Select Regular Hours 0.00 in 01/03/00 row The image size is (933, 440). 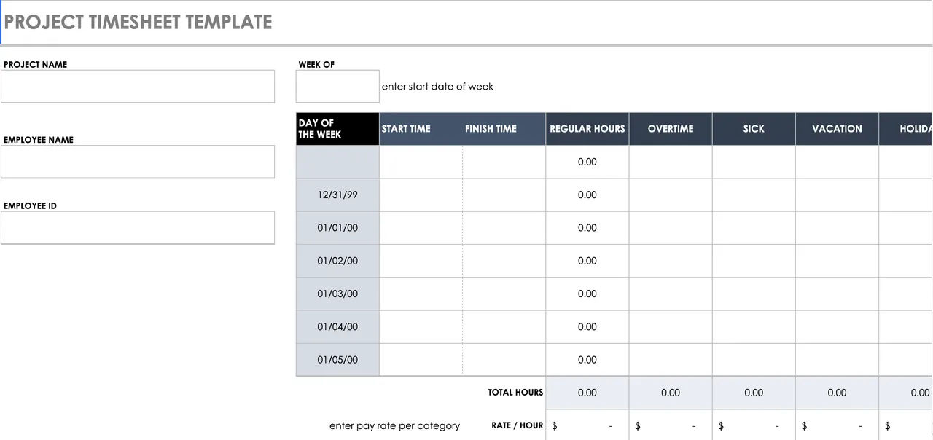coord(587,294)
